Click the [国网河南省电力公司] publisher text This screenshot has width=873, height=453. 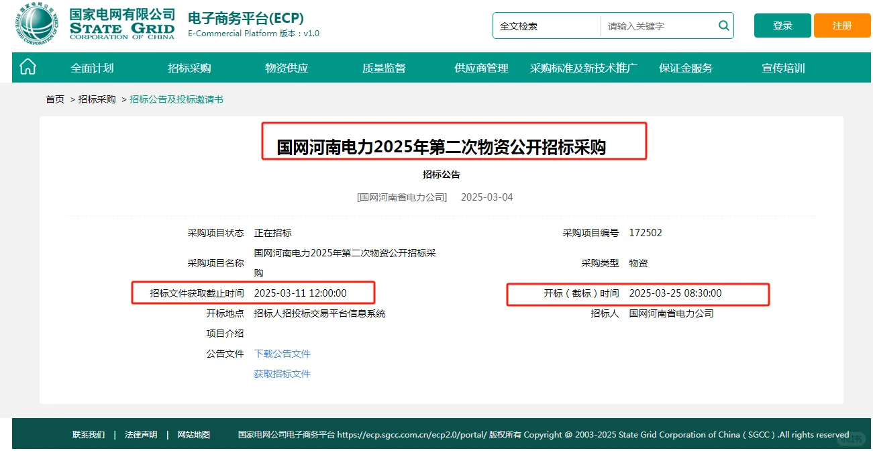[x=402, y=197]
